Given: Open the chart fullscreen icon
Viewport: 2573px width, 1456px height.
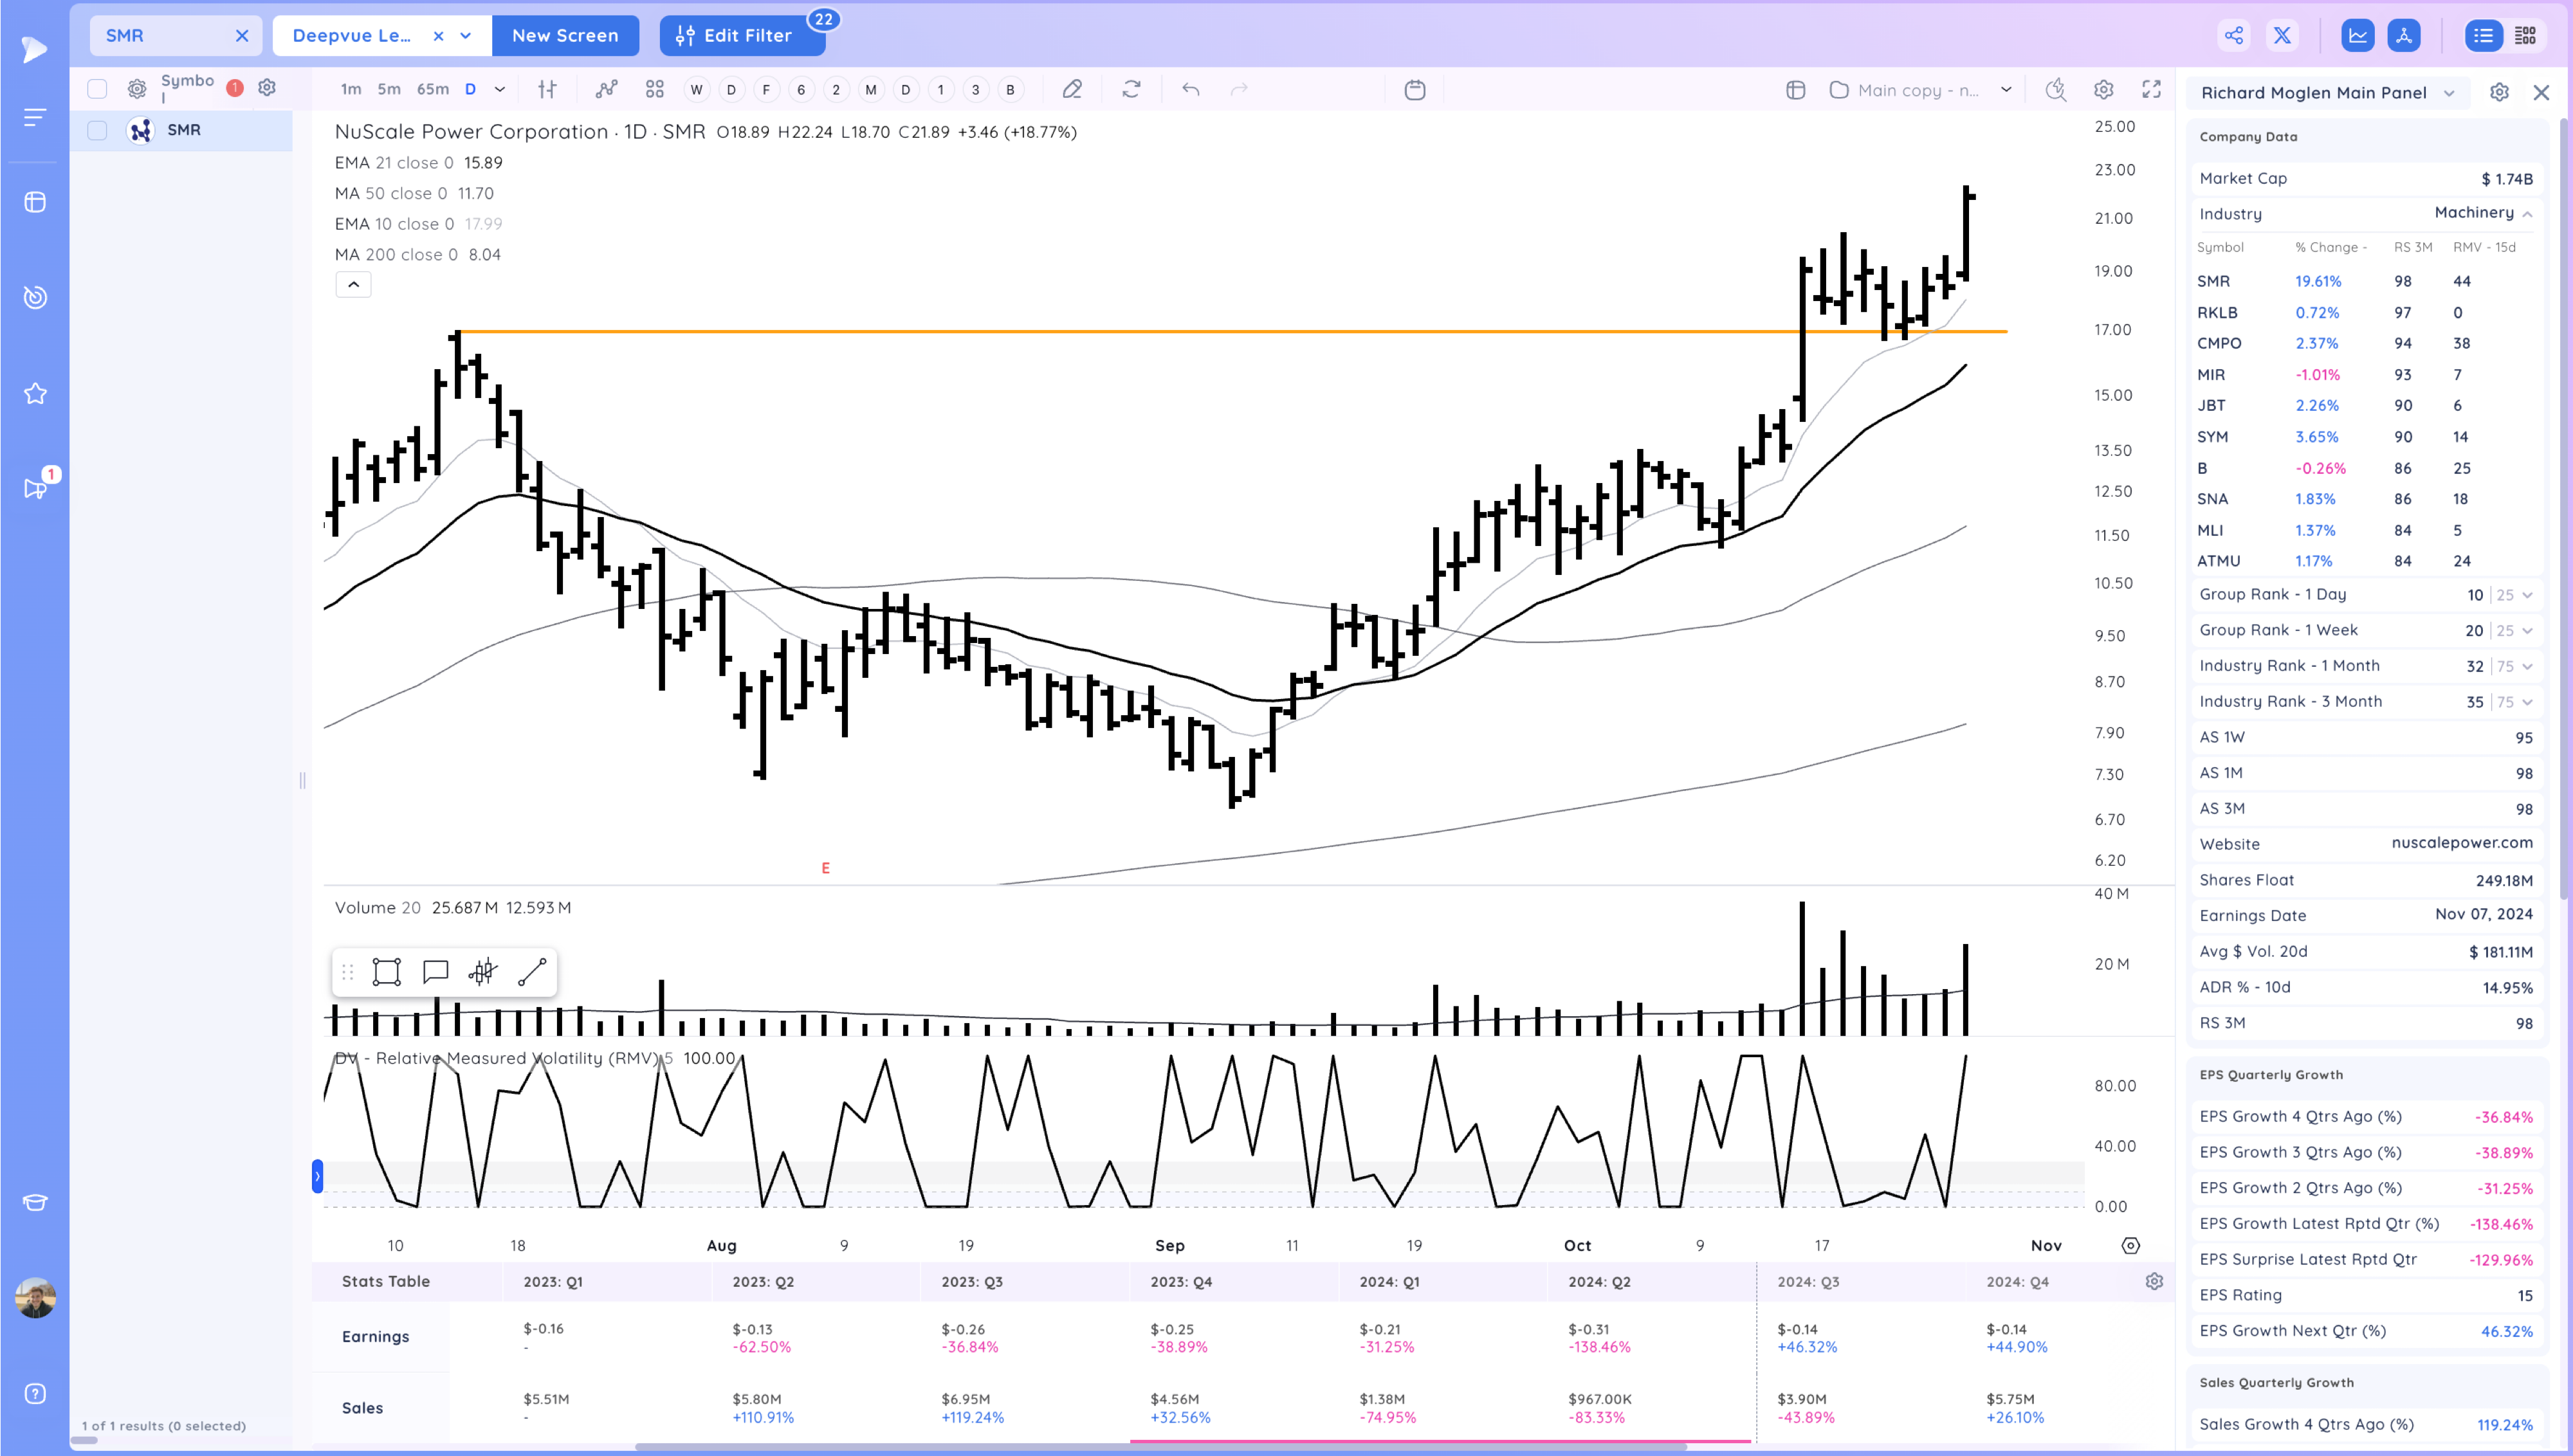Looking at the screenshot, I should (x=2151, y=90).
